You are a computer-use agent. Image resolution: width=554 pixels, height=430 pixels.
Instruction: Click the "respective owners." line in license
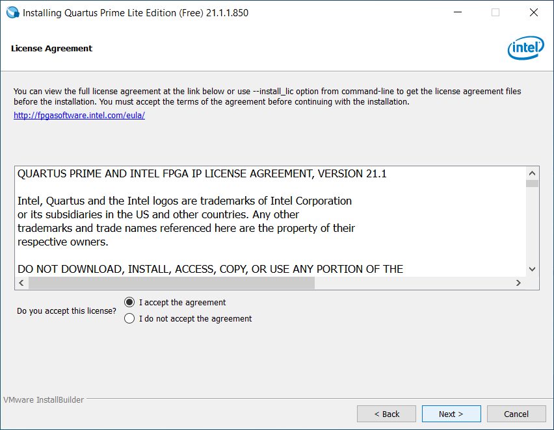[x=63, y=242]
